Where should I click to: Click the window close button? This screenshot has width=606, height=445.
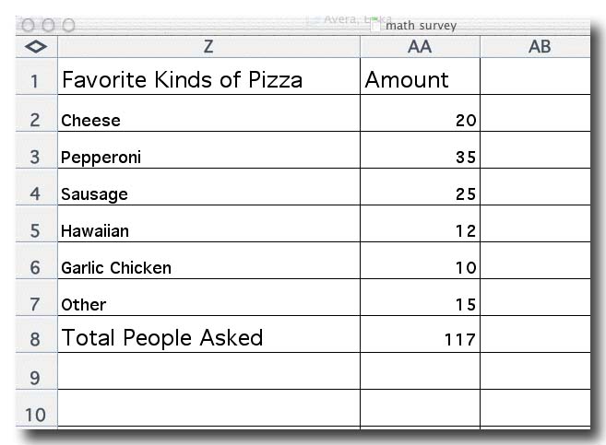pos(28,26)
